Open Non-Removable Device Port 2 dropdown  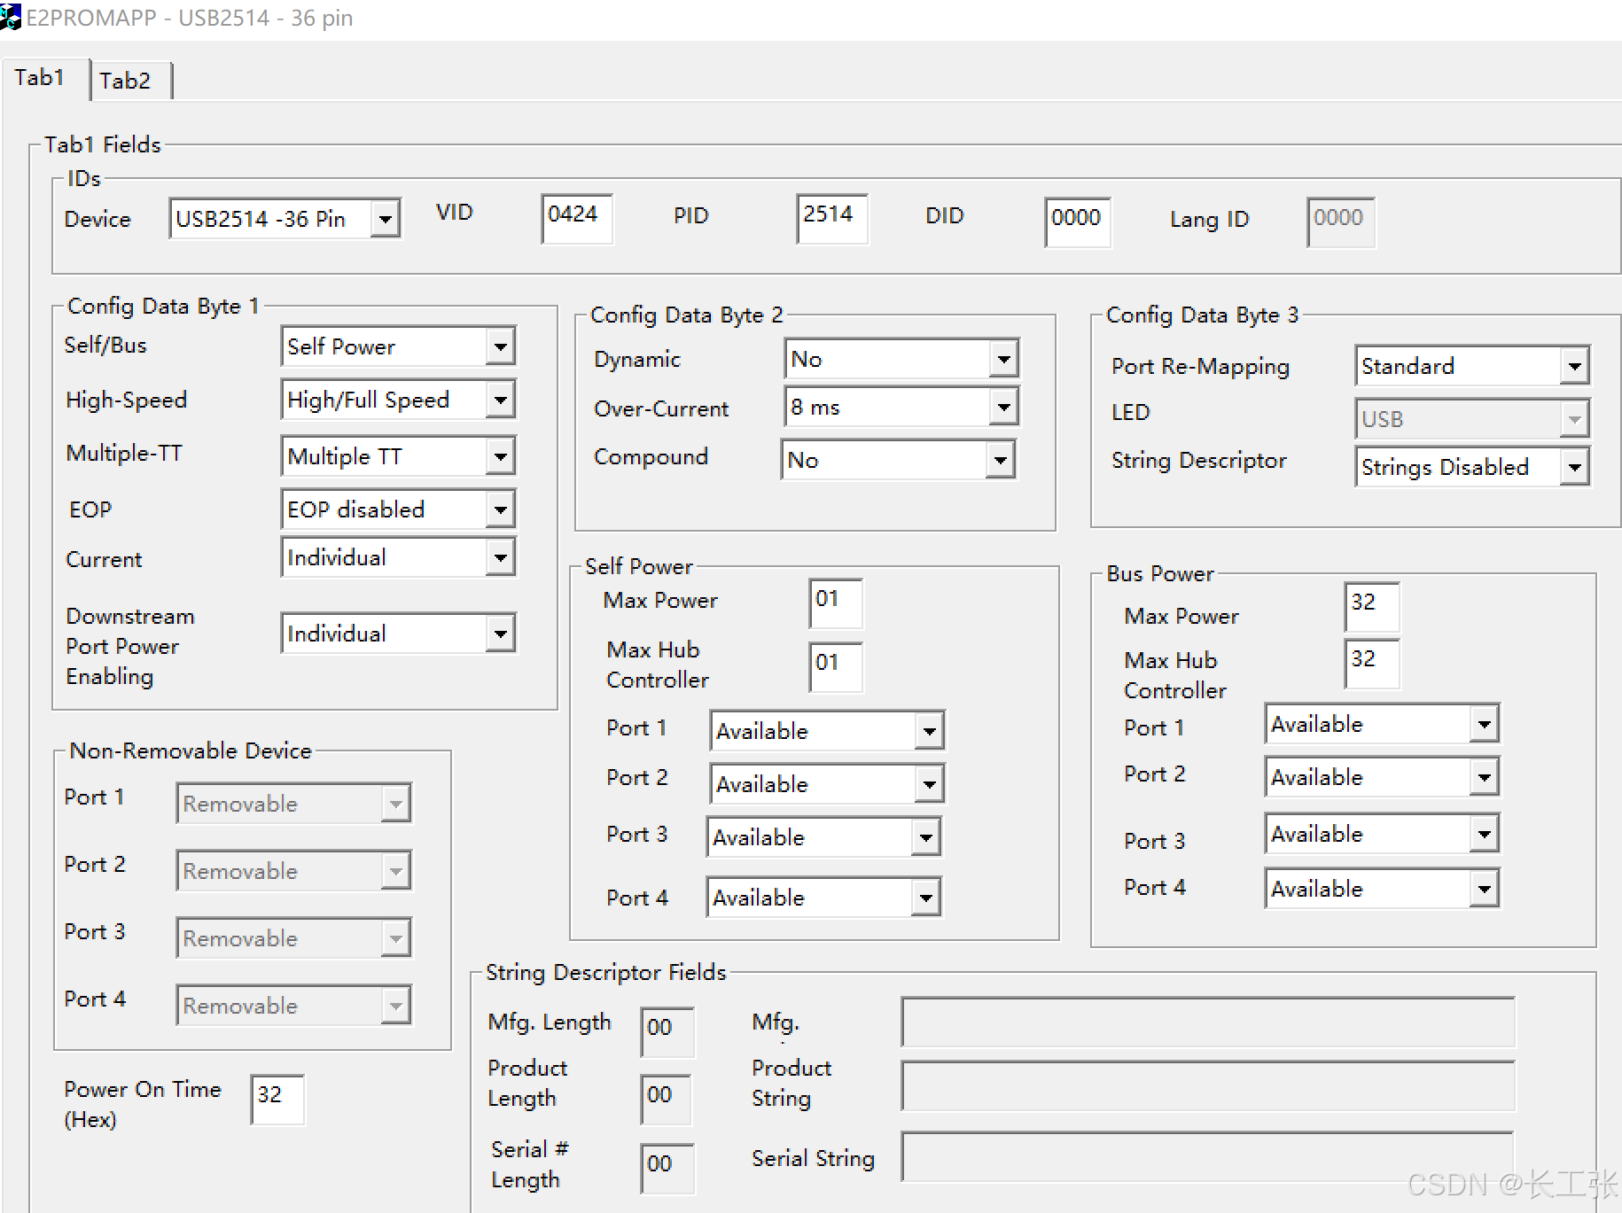point(293,871)
